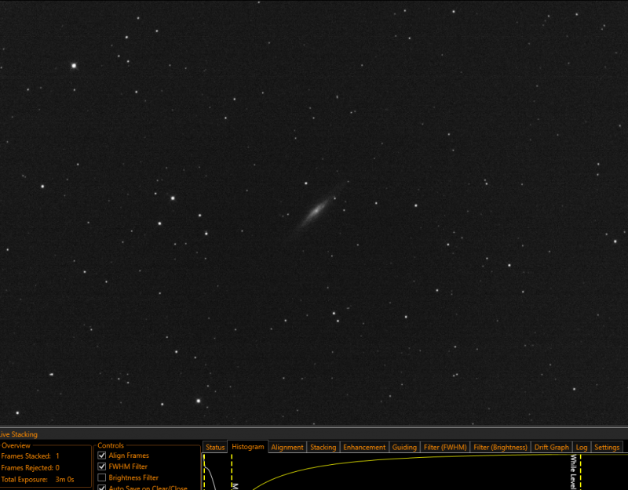628x490 pixels.
Task: Click the Frames Stacked: 1 text
Action: click(30, 456)
